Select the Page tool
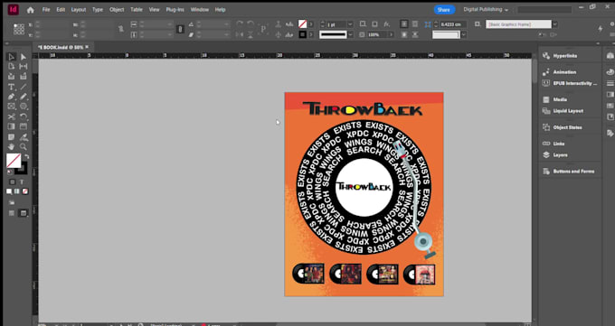 pos(11,67)
